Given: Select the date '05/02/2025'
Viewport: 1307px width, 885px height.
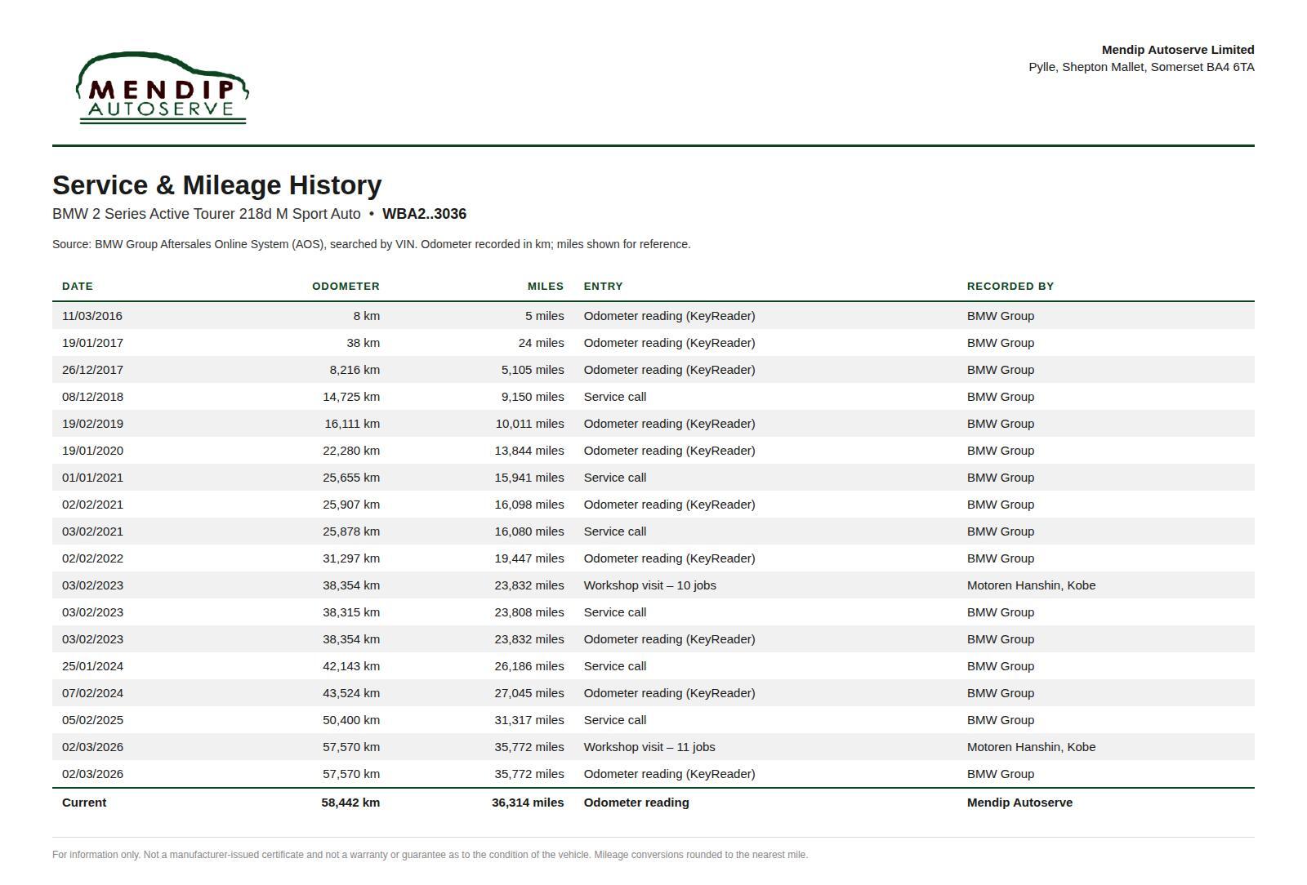Looking at the screenshot, I should click(92, 720).
